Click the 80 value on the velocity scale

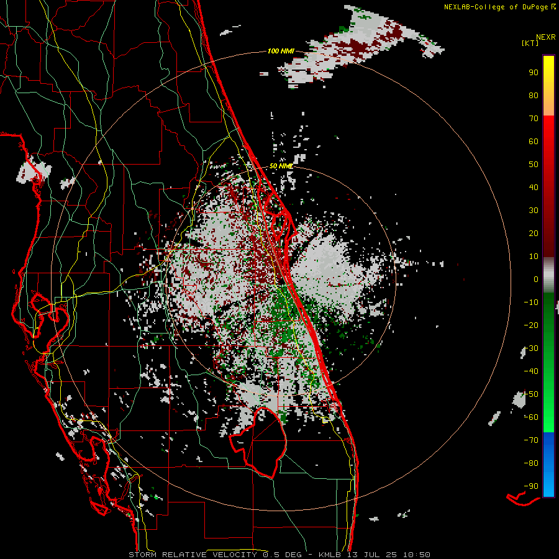tap(534, 95)
